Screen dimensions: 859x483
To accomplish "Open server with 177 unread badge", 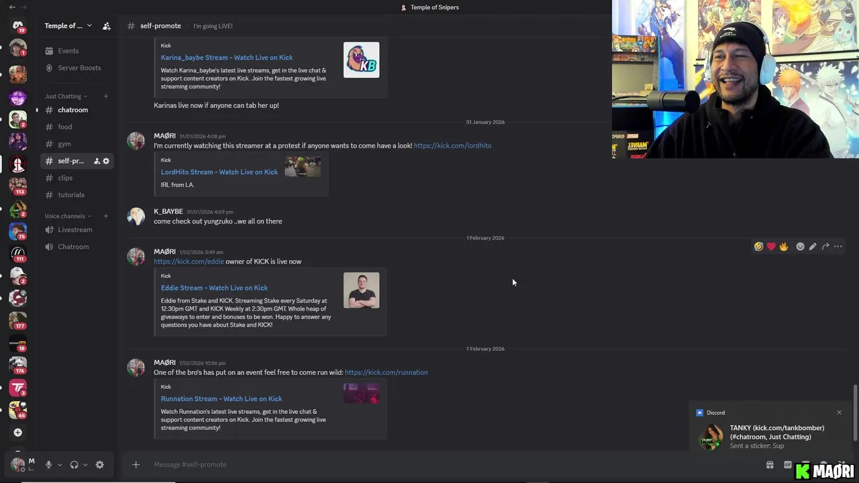I will 18,321.
